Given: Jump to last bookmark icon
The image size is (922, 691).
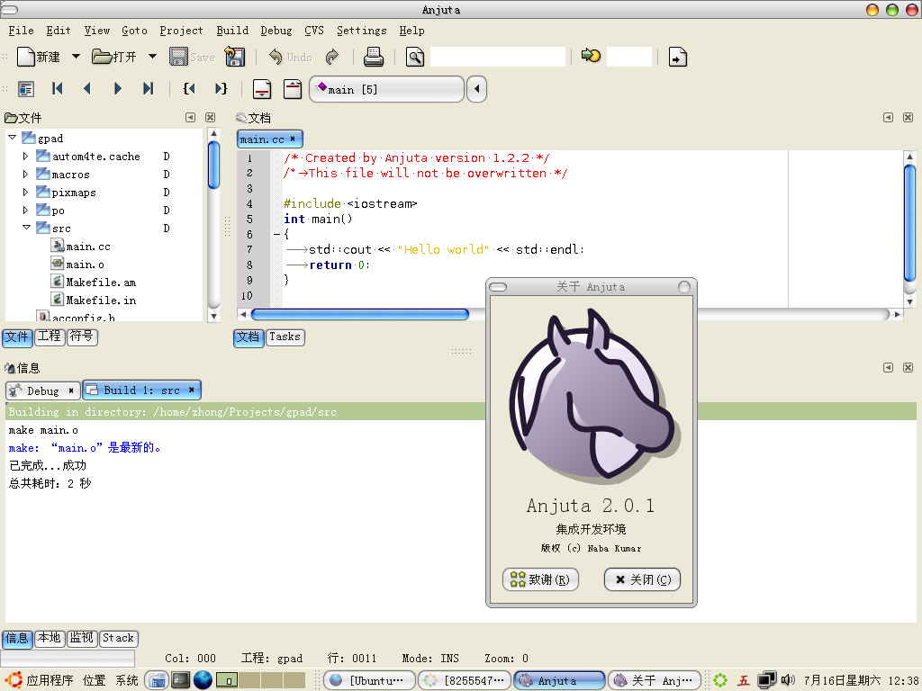Looking at the screenshot, I should (x=149, y=89).
